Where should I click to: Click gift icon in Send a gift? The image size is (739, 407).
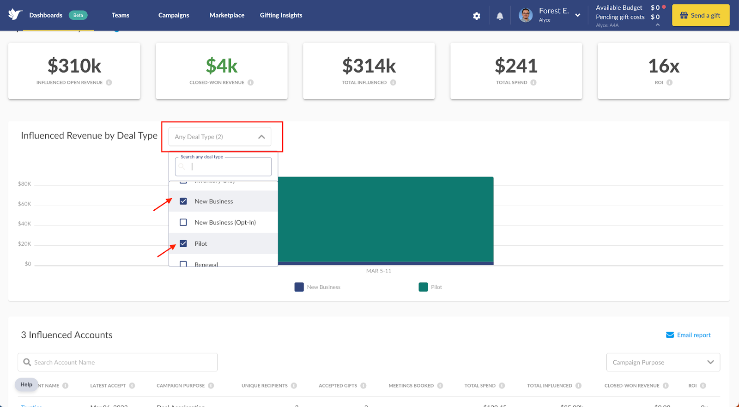(x=684, y=15)
